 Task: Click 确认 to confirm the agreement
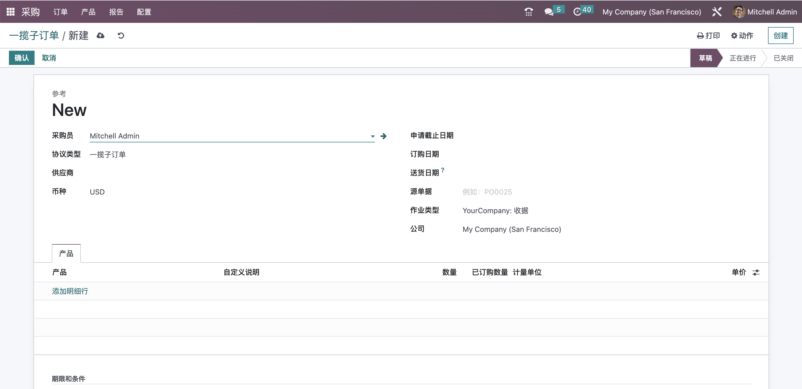click(x=21, y=58)
